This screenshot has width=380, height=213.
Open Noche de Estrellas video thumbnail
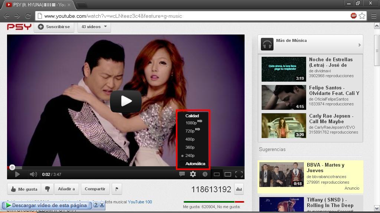(x=284, y=69)
